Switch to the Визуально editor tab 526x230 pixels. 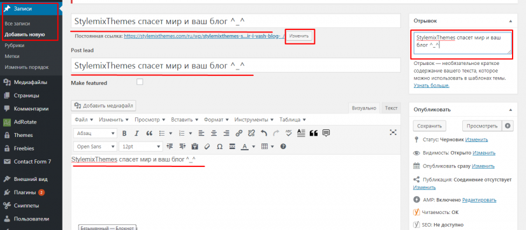364,108
